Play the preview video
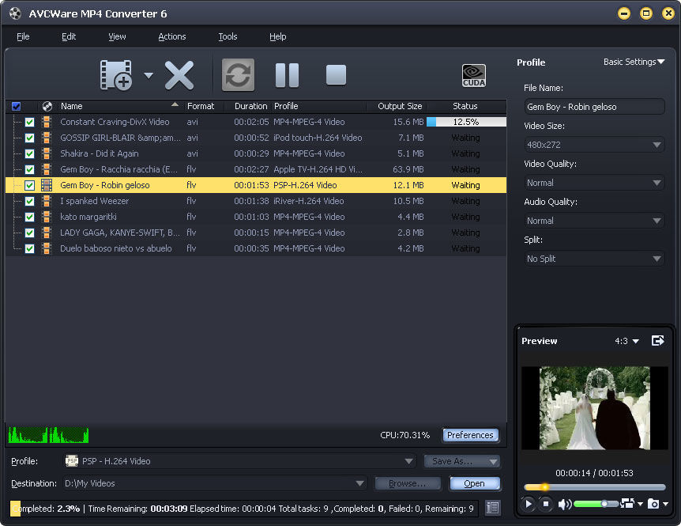Image resolution: width=681 pixels, height=526 pixels. (529, 504)
